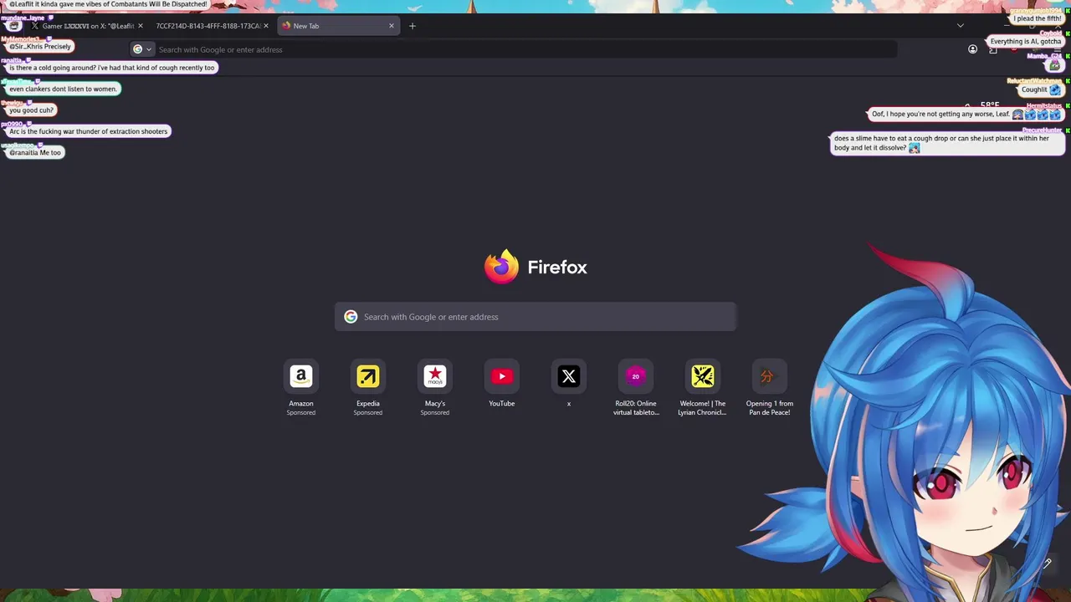The height and width of the screenshot is (602, 1071).
Task: Click the chat message "Everything is AI, gotcha"
Action: (1026, 42)
